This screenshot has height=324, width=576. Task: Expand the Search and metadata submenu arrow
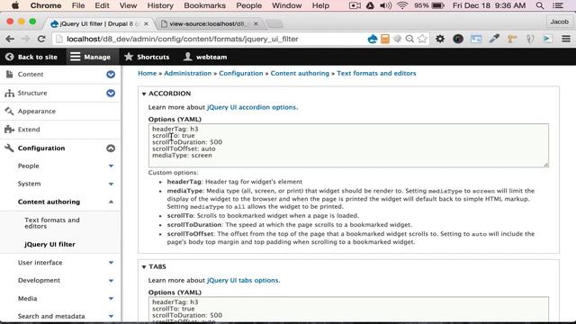(111, 316)
